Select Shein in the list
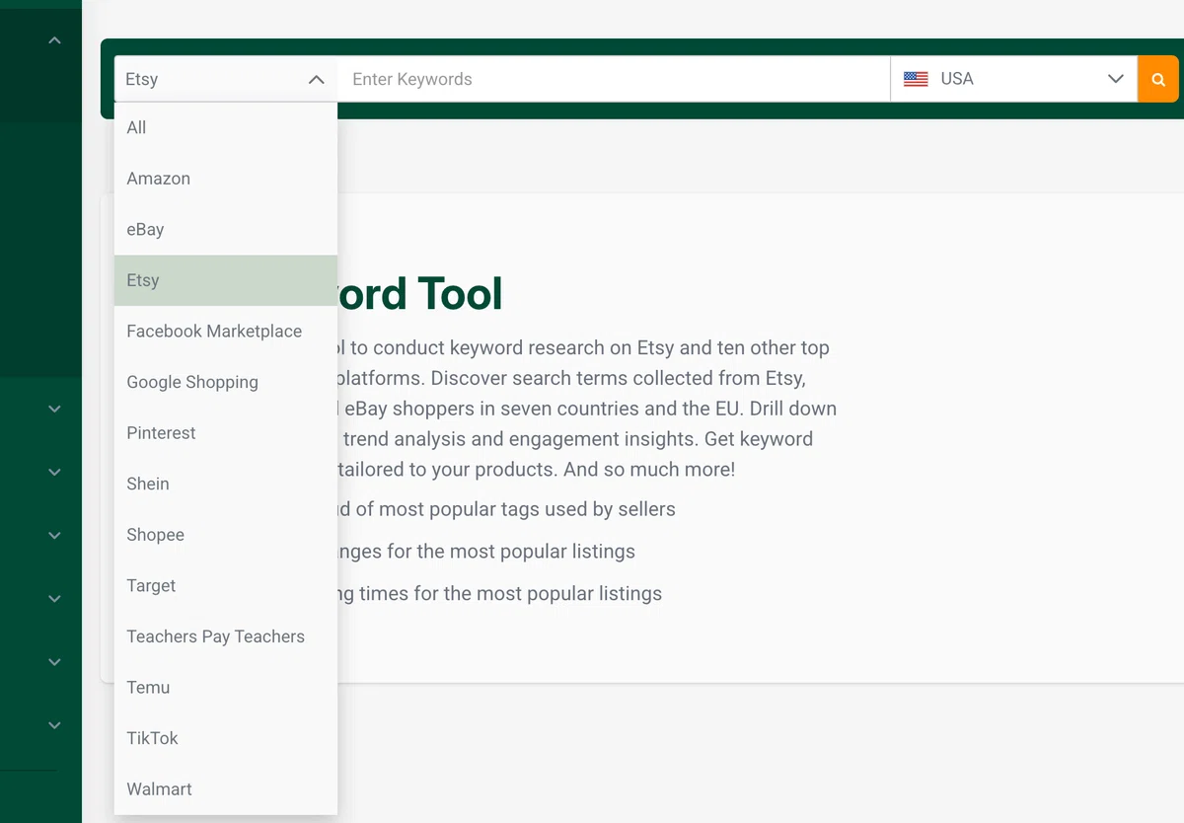Screen dimensions: 1184x823 pos(226,484)
